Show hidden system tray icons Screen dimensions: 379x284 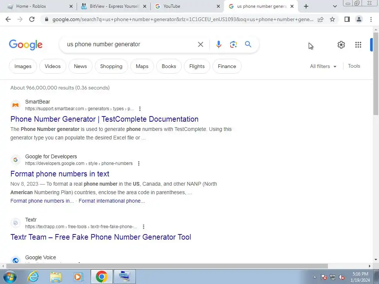point(315,277)
